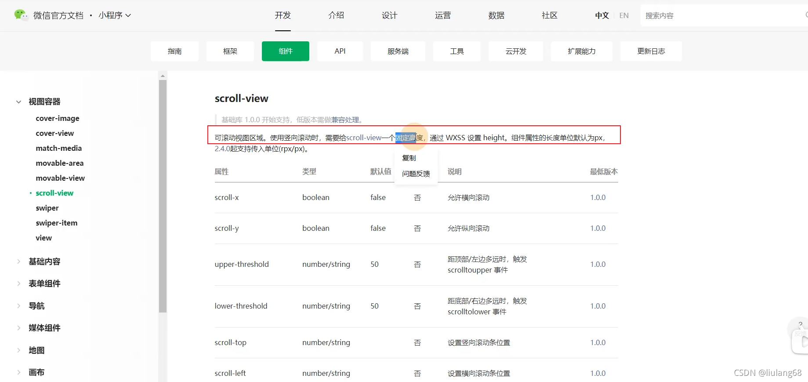Click the 属性 column header

[x=221, y=171]
